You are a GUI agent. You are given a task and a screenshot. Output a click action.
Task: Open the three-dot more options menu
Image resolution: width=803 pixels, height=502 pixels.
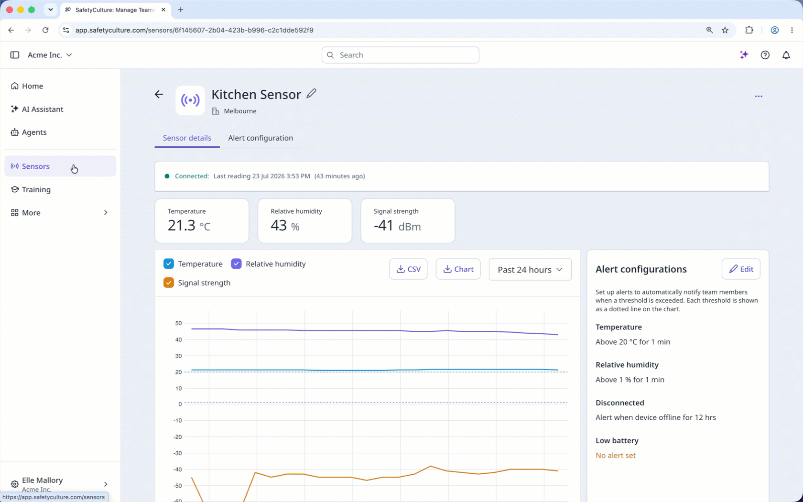pos(759,96)
